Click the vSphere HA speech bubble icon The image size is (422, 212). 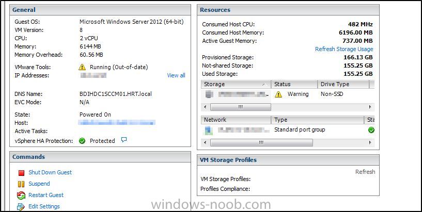tap(124, 140)
